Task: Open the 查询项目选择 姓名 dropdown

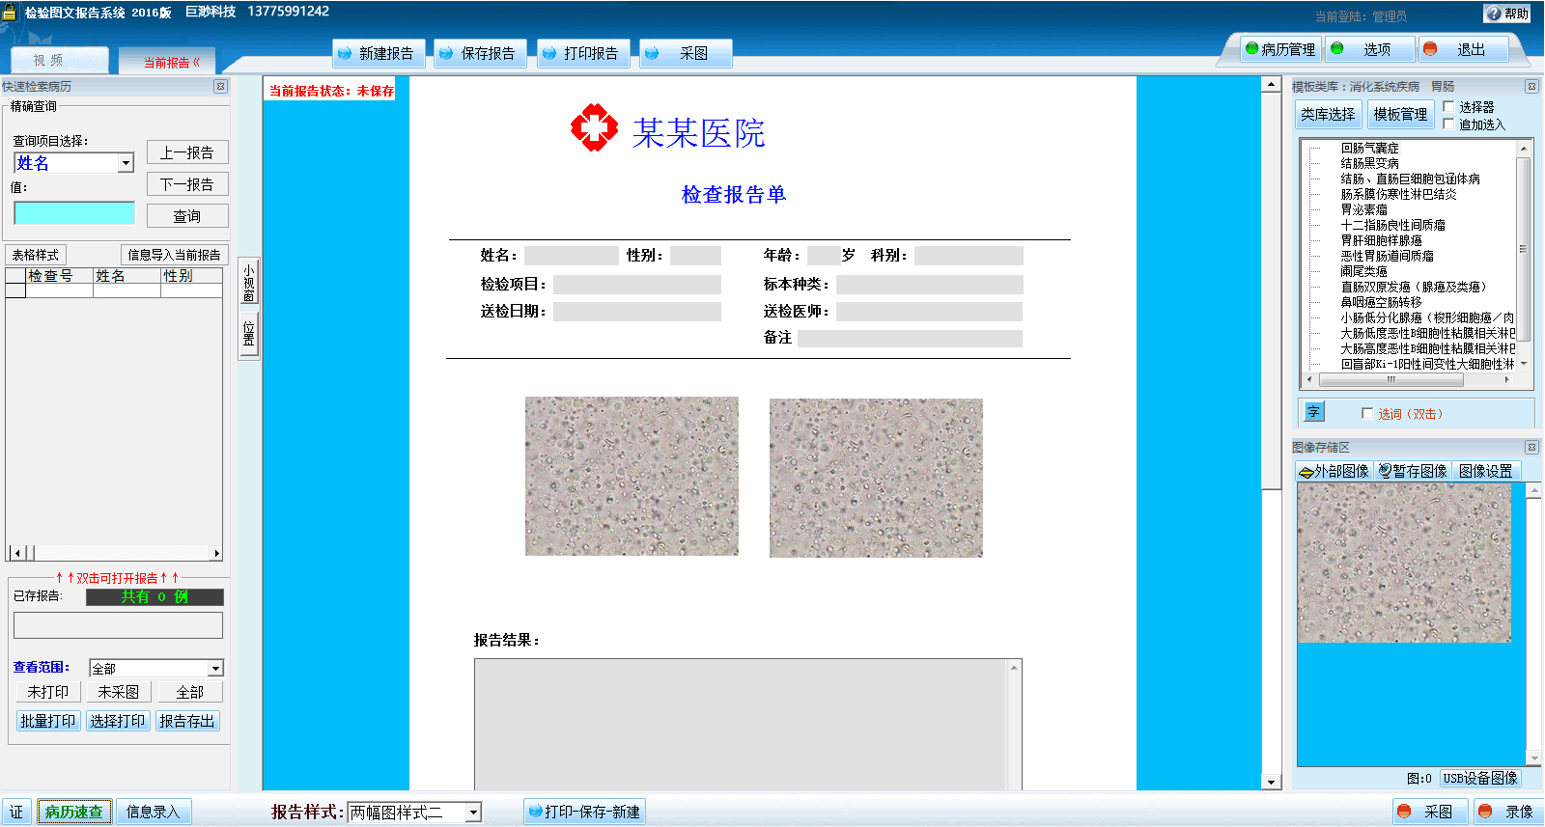Action: coord(126,163)
